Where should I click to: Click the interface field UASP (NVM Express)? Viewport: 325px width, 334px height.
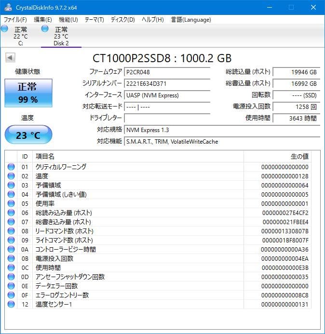pyautogui.click(x=167, y=95)
